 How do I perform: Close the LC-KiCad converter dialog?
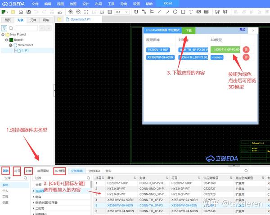pyautogui.click(x=253, y=31)
